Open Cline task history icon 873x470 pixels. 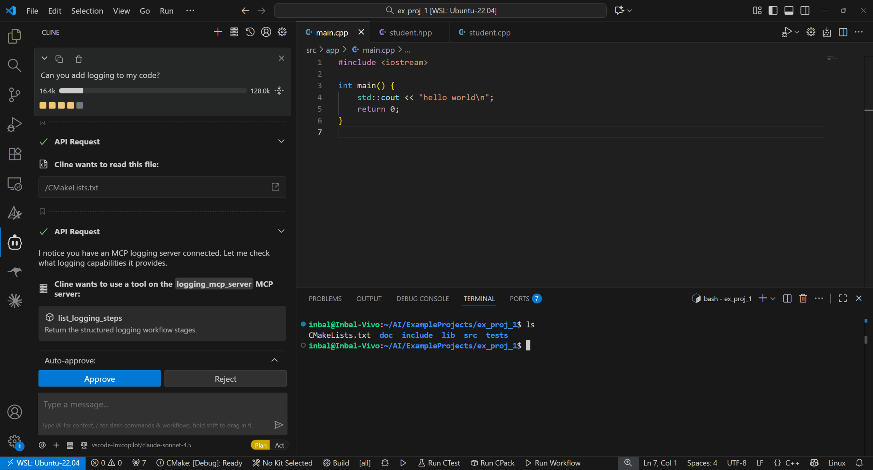coord(250,32)
